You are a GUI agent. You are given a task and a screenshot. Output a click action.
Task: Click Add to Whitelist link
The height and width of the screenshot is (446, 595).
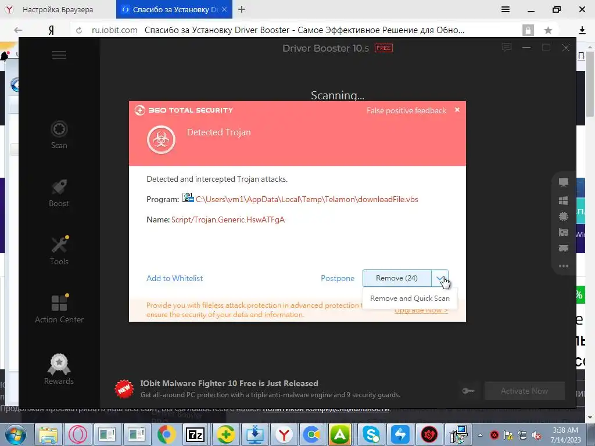174,278
